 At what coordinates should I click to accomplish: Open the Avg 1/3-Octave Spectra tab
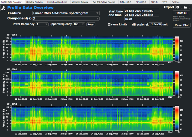point(103,2)
